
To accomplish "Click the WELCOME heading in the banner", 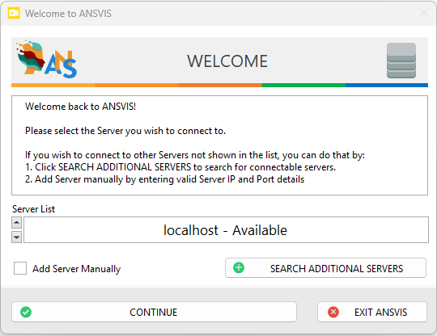I will pos(227,61).
